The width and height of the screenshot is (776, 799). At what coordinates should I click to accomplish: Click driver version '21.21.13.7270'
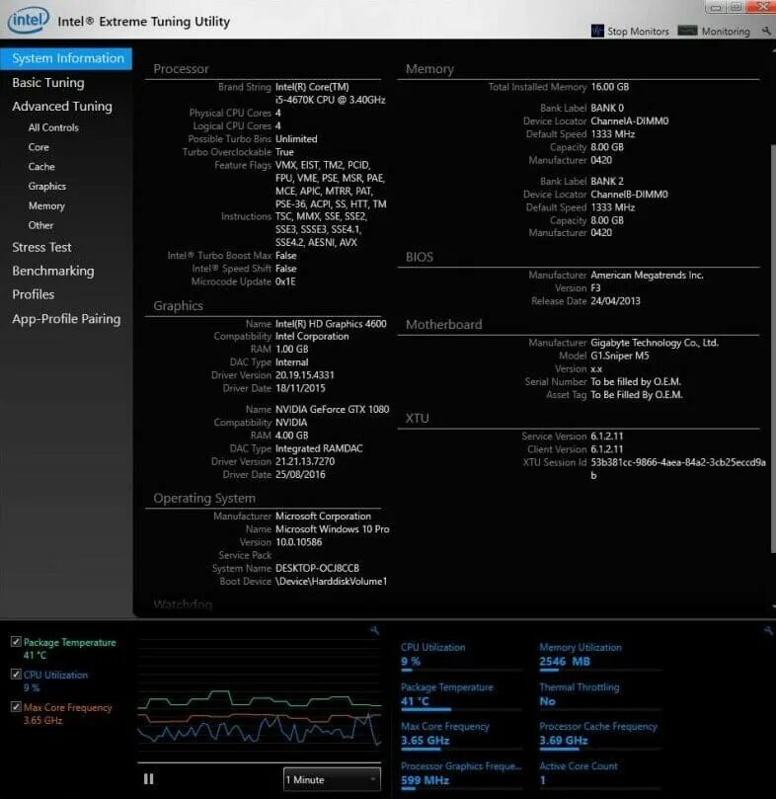[305, 461]
